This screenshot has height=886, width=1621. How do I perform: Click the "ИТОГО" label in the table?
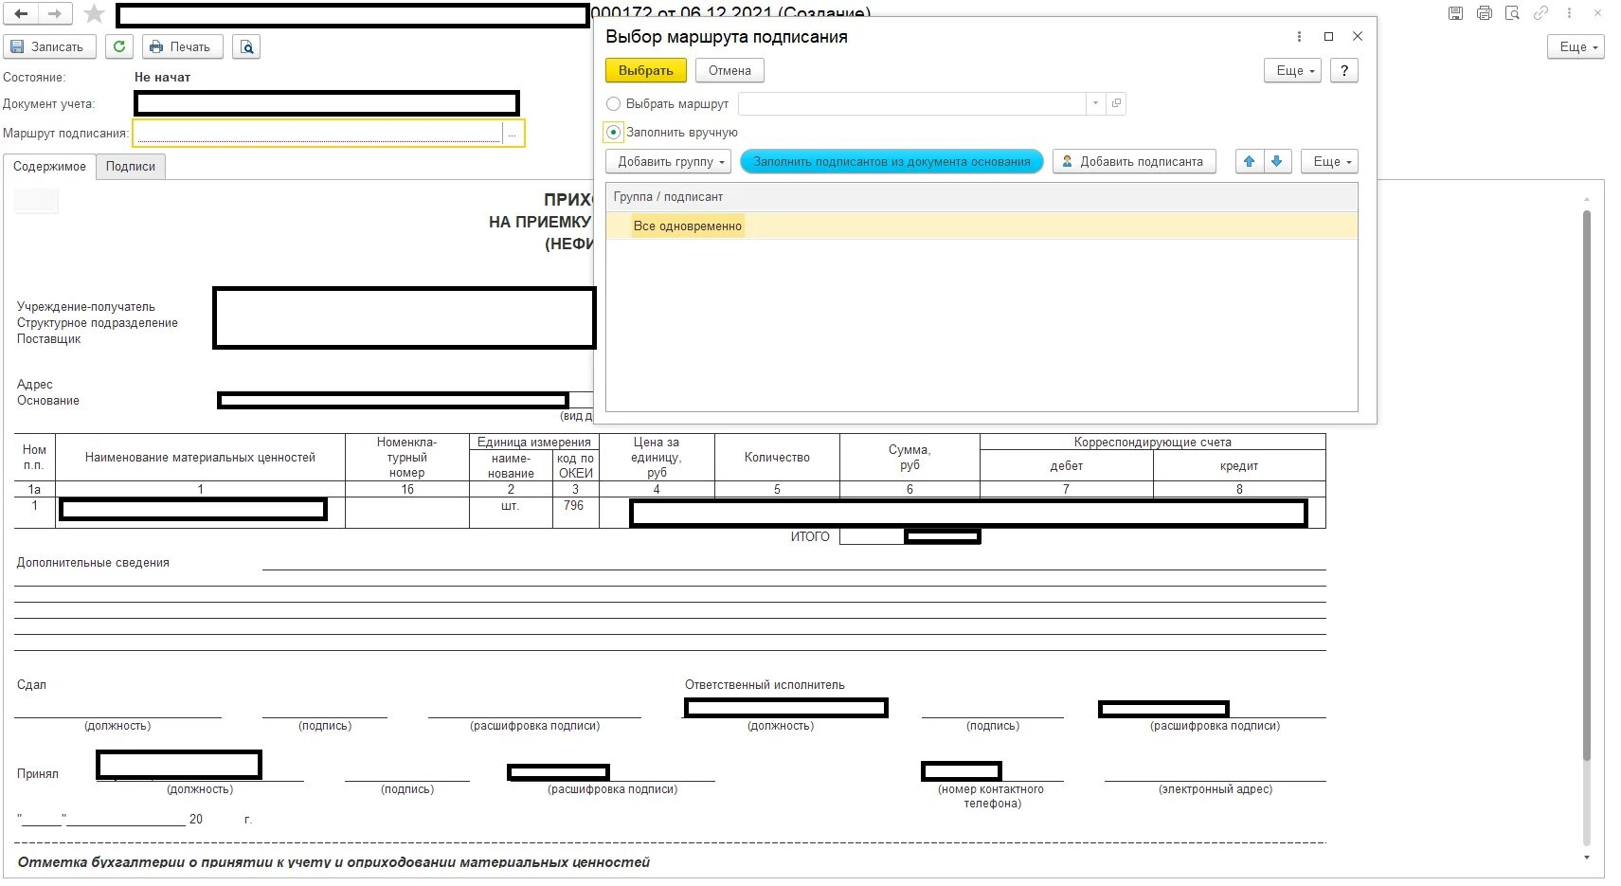pyautogui.click(x=810, y=537)
